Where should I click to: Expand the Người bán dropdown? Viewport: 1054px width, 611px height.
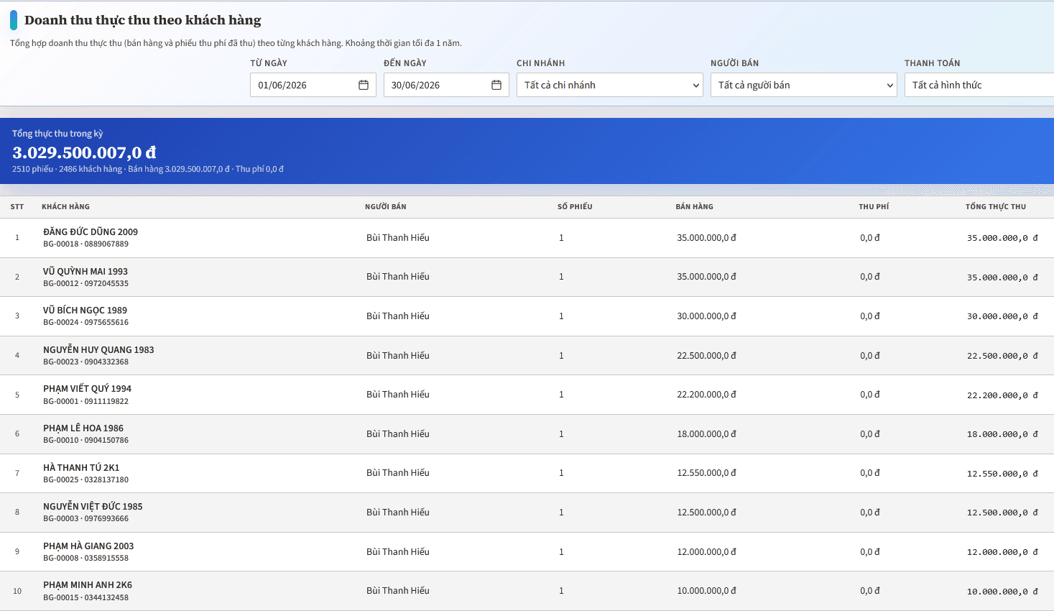tap(804, 85)
